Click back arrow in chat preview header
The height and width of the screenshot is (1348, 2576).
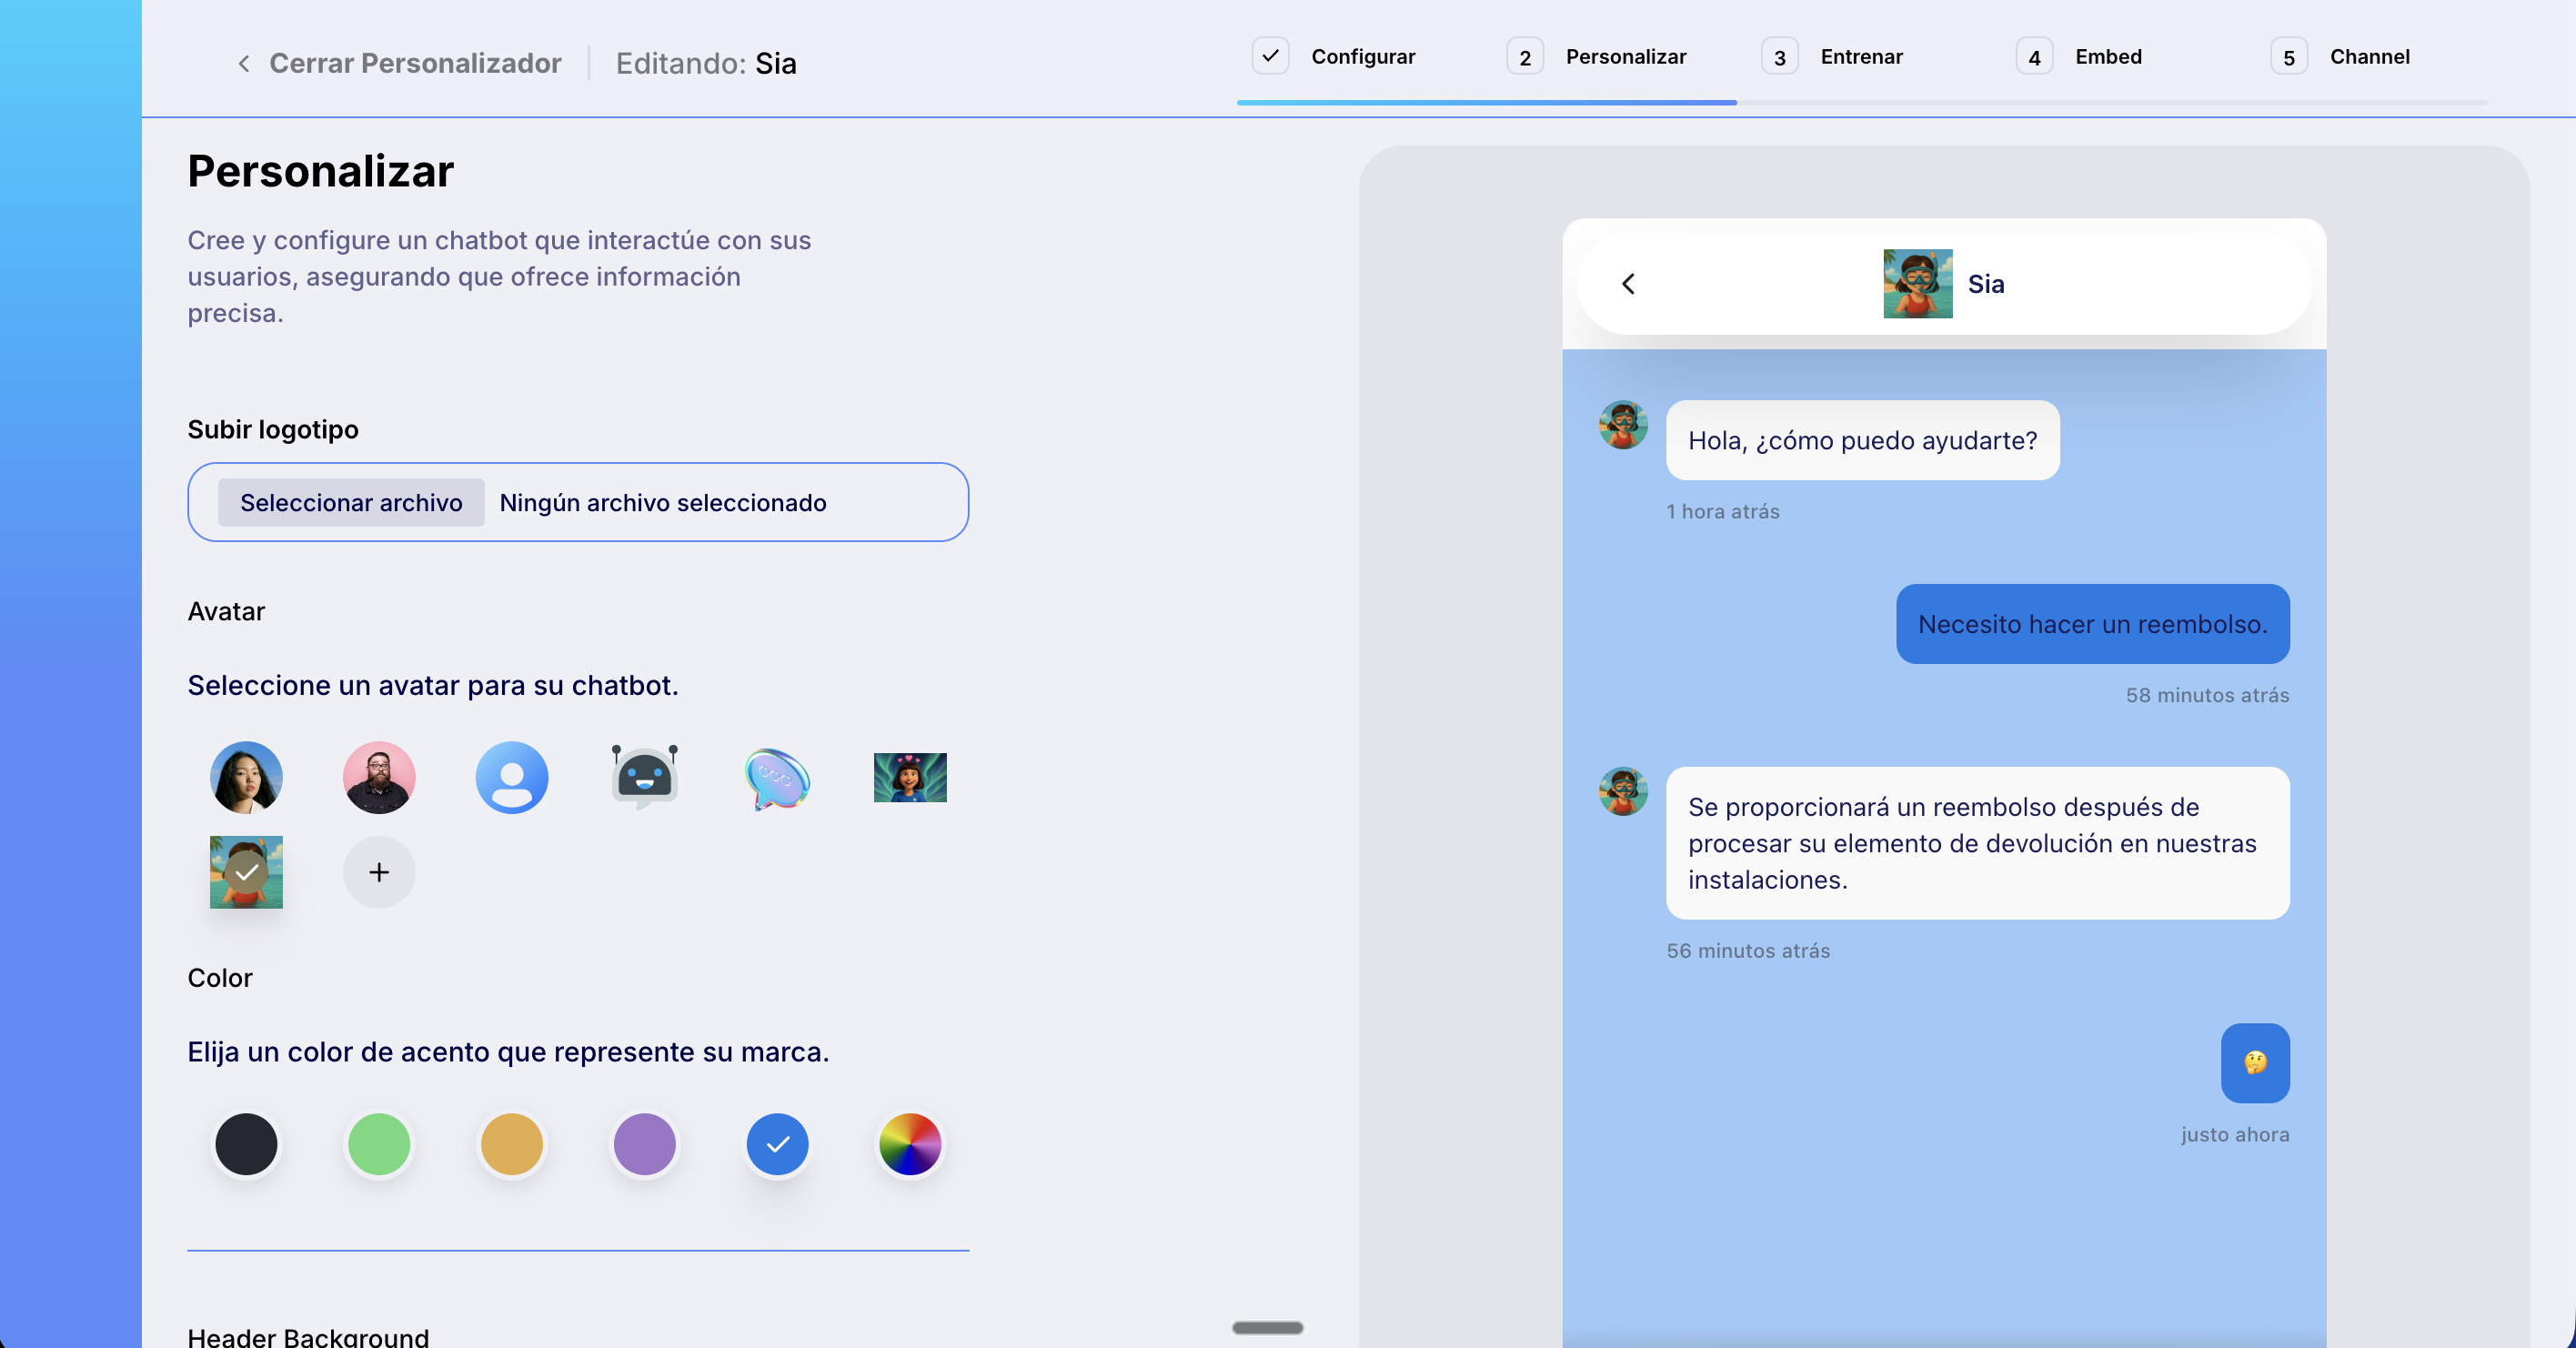pos(1628,284)
